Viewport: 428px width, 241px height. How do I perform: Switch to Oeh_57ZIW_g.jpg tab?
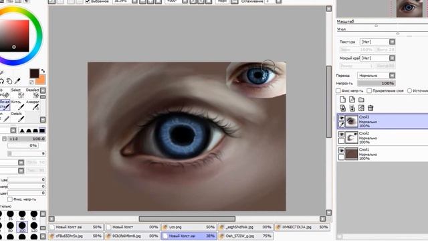[245, 236]
